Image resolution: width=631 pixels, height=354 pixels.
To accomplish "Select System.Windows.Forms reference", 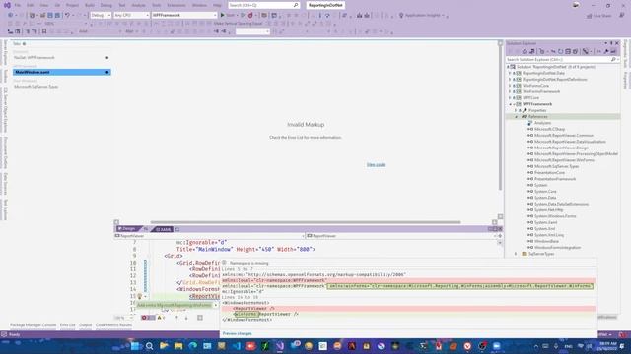I will pyautogui.click(x=554, y=216).
